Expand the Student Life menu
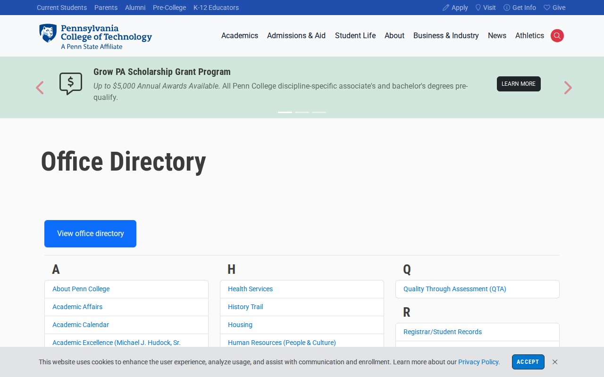This screenshot has width=604, height=377. pyautogui.click(x=355, y=36)
